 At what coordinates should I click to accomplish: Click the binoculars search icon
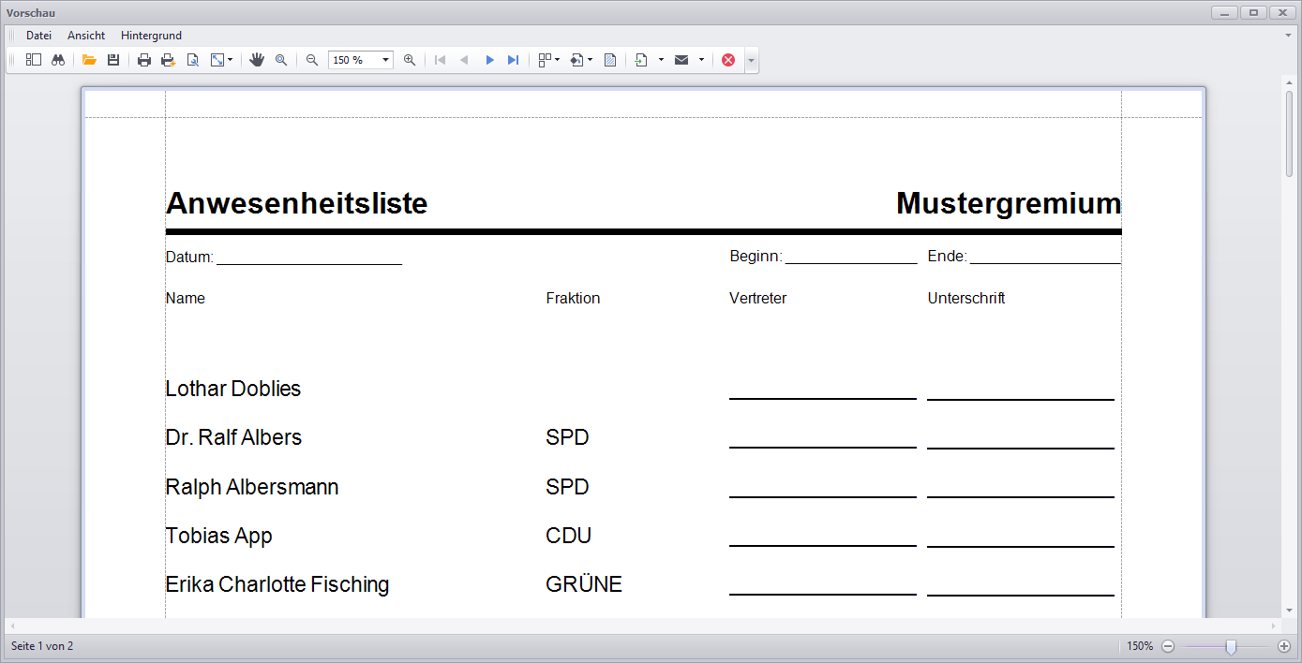pyautogui.click(x=58, y=60)
